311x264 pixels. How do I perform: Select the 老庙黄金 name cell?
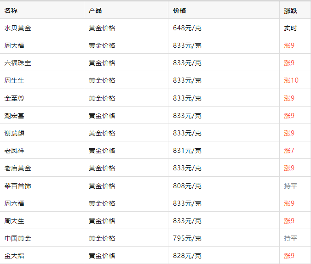18,168
